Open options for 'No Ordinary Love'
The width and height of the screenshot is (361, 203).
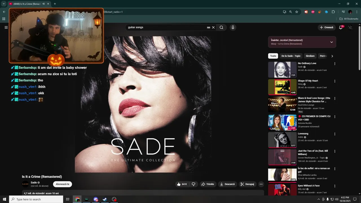pyautogui.click(x=335, y=64)
